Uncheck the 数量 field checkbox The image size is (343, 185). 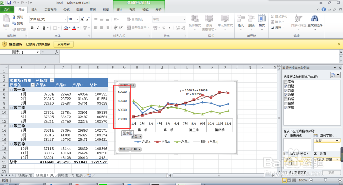pyautogui.click(x=286, y=95)
